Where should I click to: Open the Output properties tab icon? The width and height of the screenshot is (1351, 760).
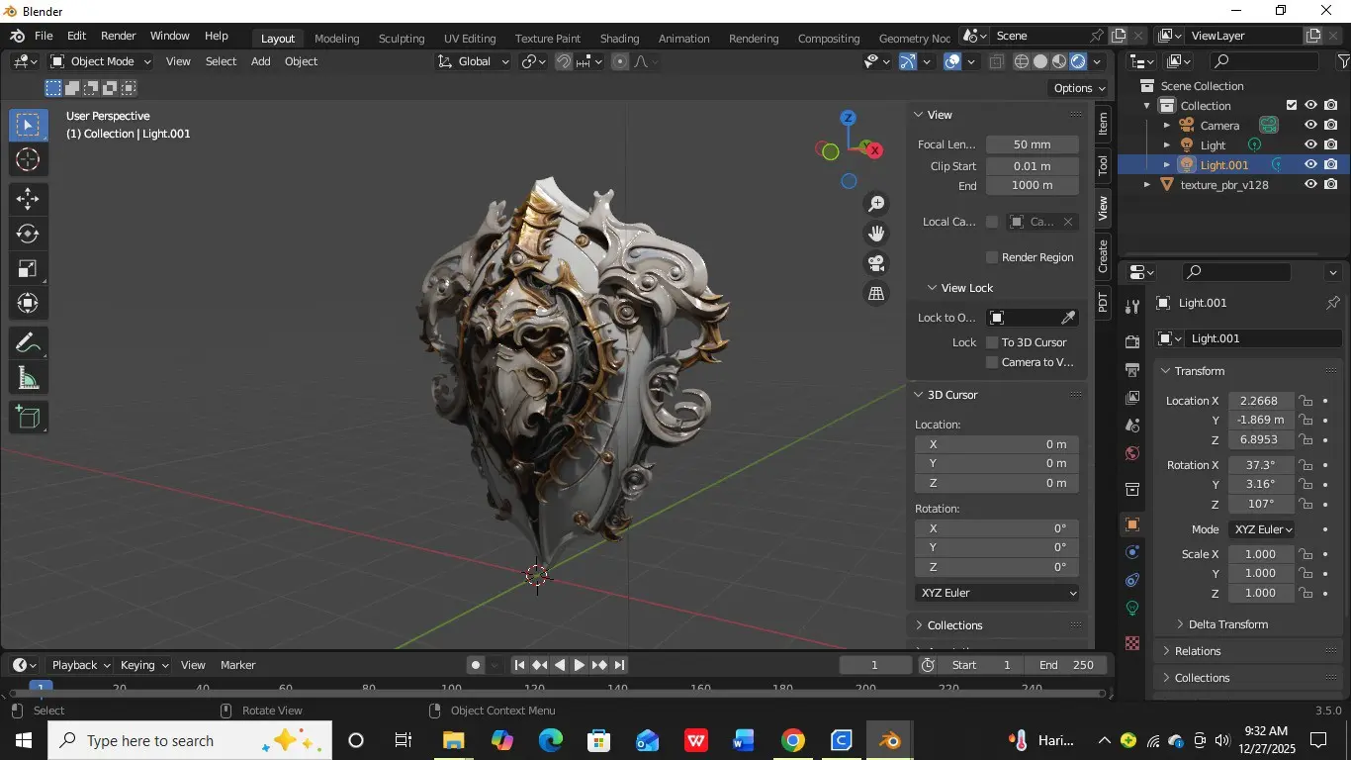coord(1132,369)
